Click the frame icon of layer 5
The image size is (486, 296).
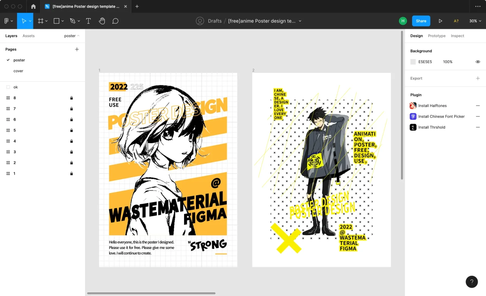coord(8,130)
